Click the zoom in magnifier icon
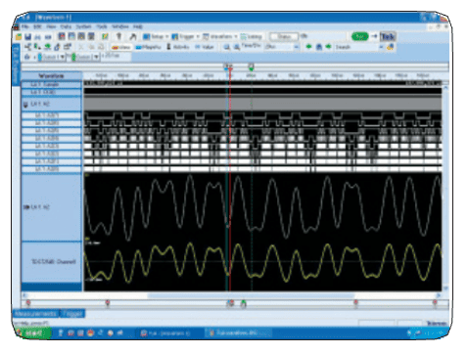468x354 pixels. 226,47
